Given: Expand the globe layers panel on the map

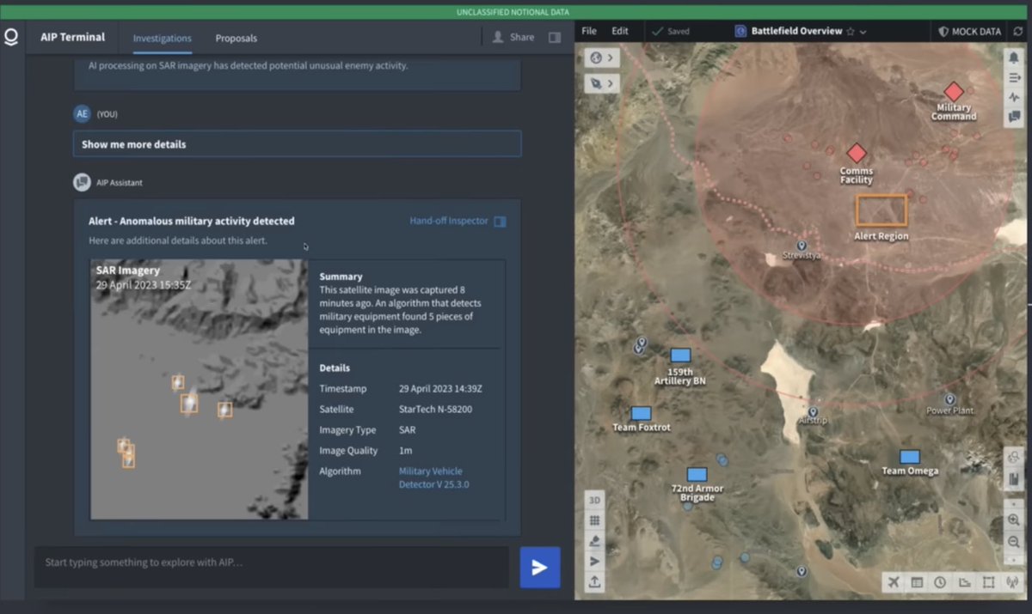Looking at the screenshot, I should tap(601, 58).
